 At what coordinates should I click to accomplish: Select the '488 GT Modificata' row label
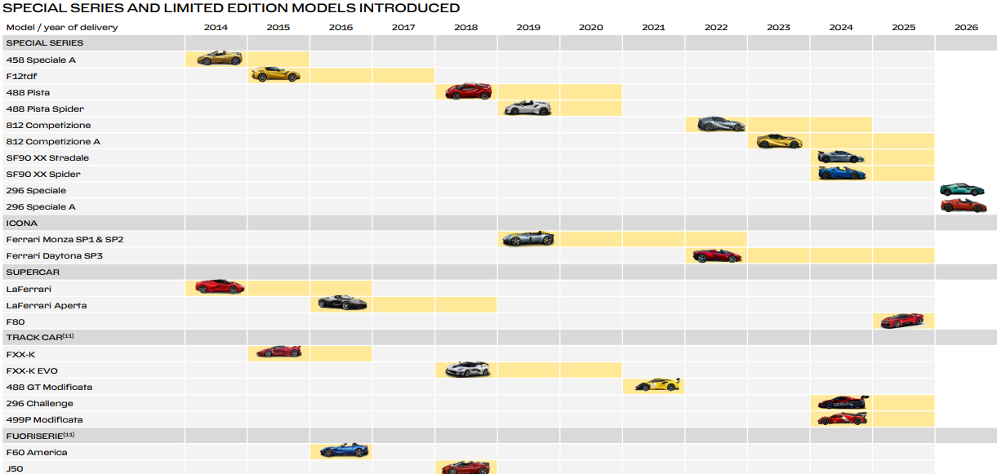tap(49, 387)
